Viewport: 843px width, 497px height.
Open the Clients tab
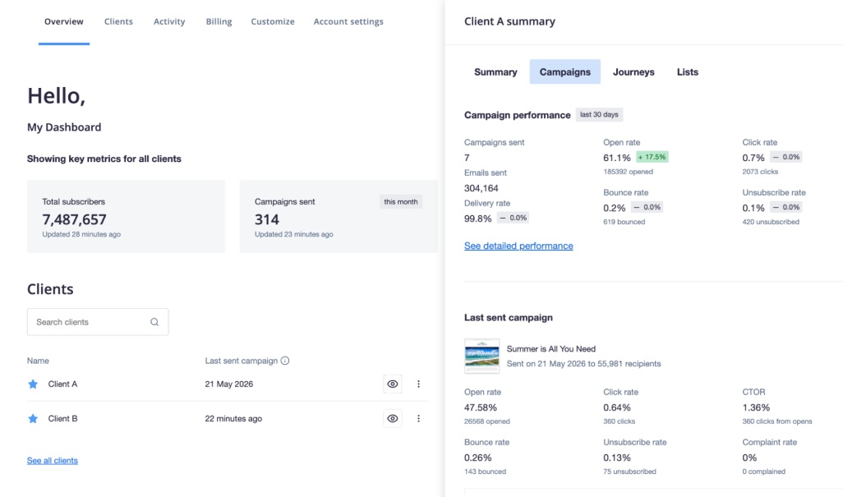point(118,21)
